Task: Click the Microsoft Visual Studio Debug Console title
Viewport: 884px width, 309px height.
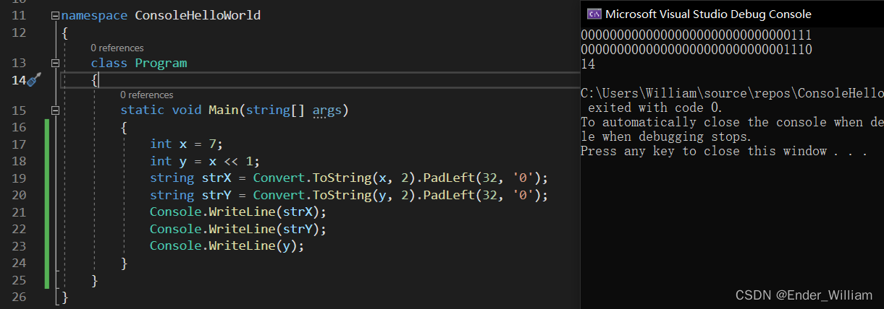Action: point(708,14)
